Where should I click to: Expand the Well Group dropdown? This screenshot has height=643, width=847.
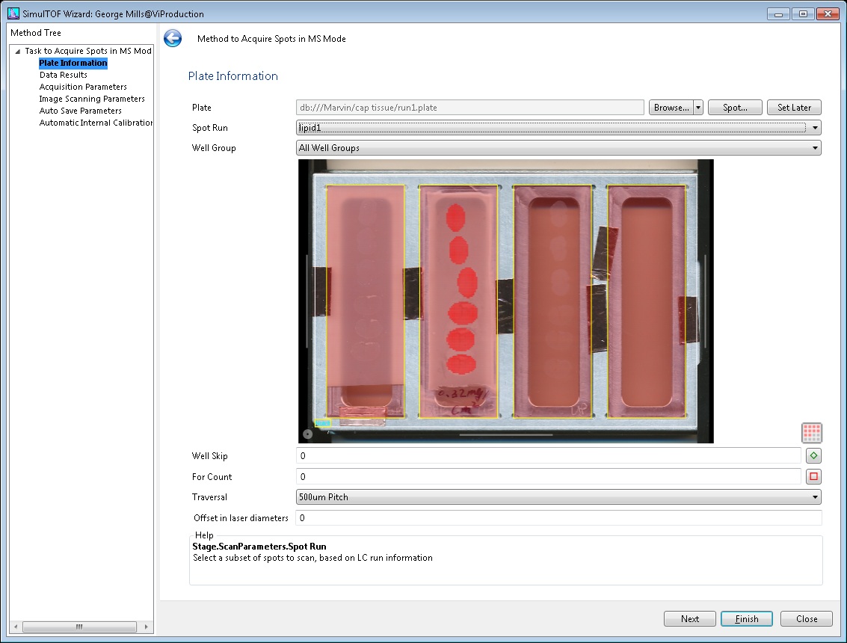point(815,148)
